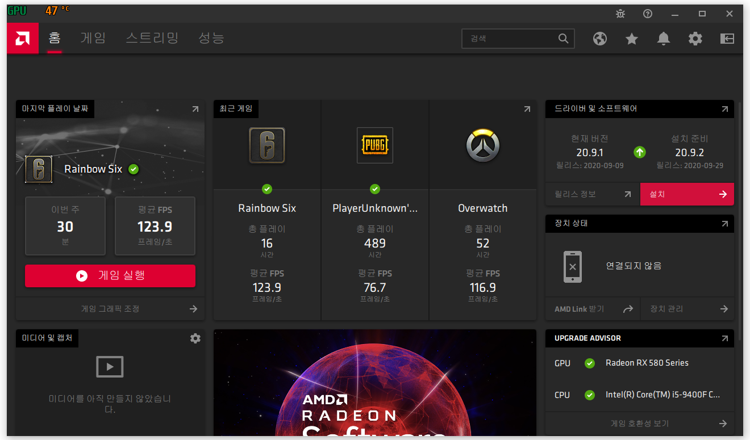Minimize the Radeon Software window

pos(675,14)
